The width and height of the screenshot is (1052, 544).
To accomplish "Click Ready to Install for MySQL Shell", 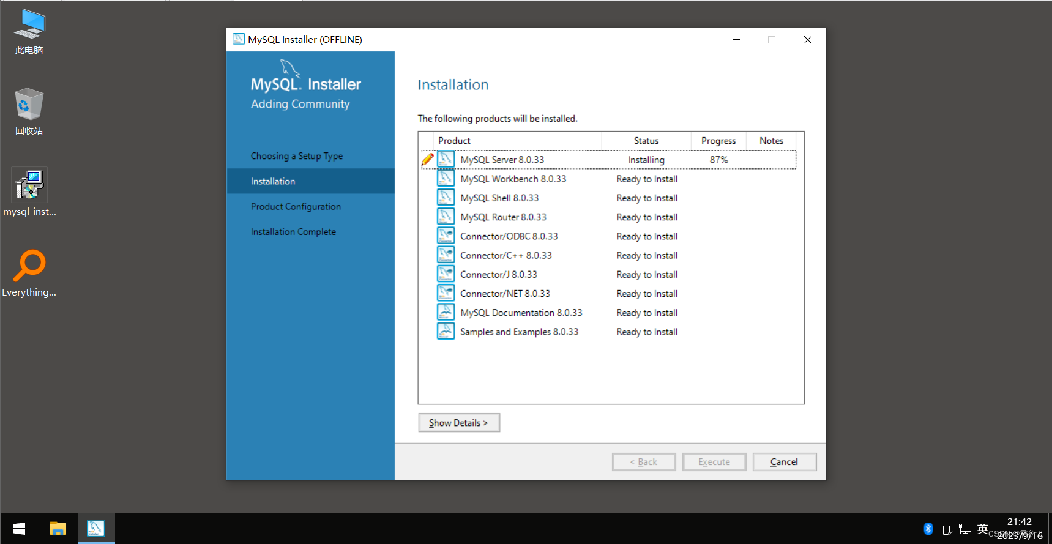I will [x=647, y=198].
